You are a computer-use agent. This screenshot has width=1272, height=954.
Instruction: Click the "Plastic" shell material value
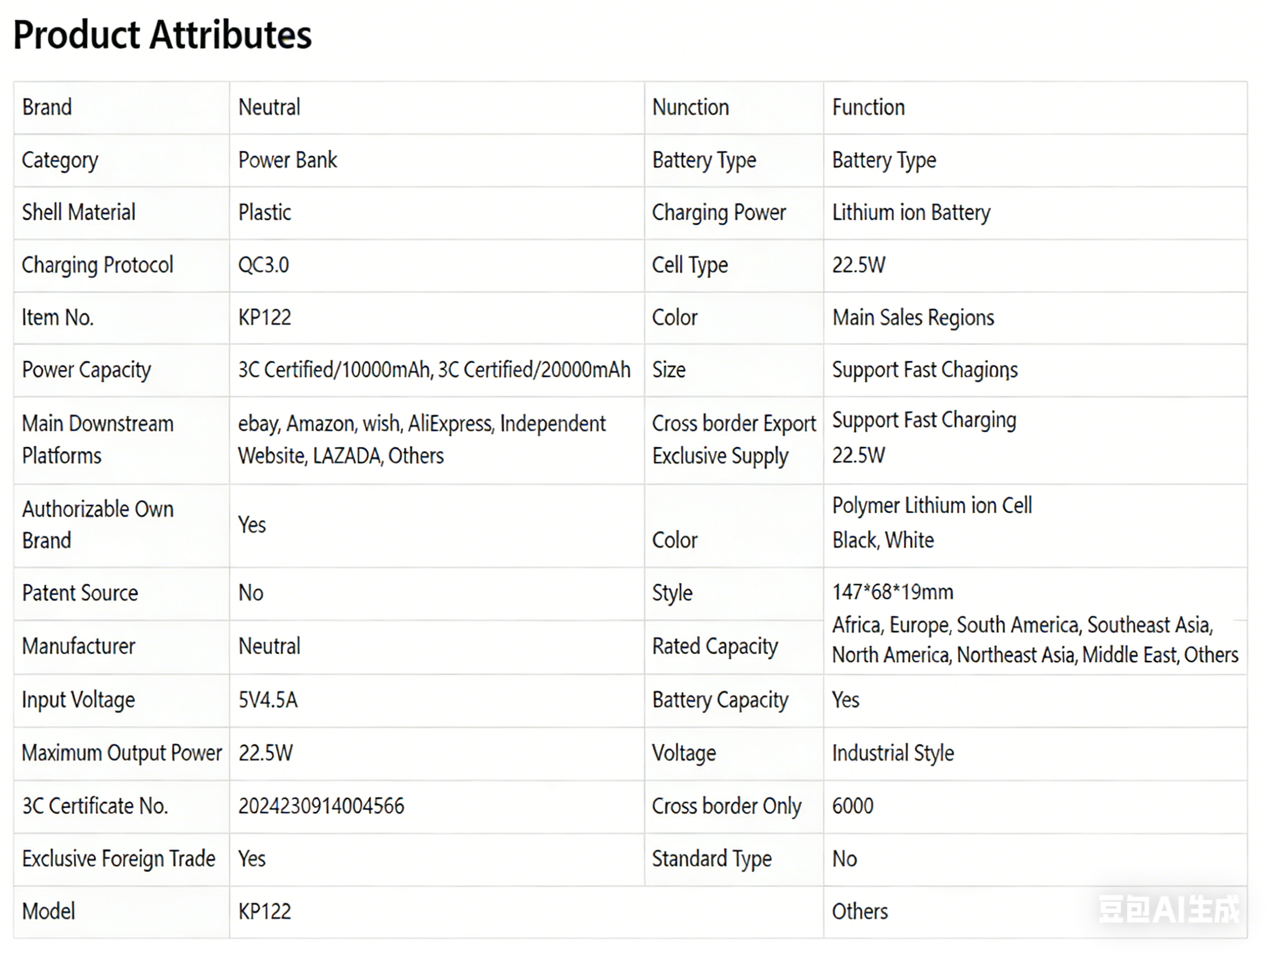(265, 213)
